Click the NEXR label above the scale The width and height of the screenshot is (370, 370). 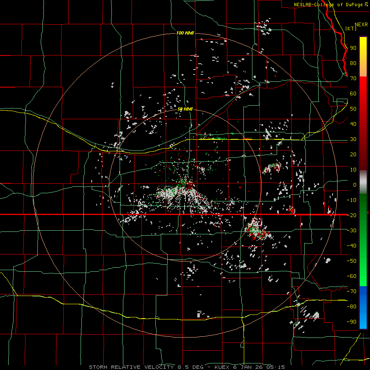click(361, 25)
